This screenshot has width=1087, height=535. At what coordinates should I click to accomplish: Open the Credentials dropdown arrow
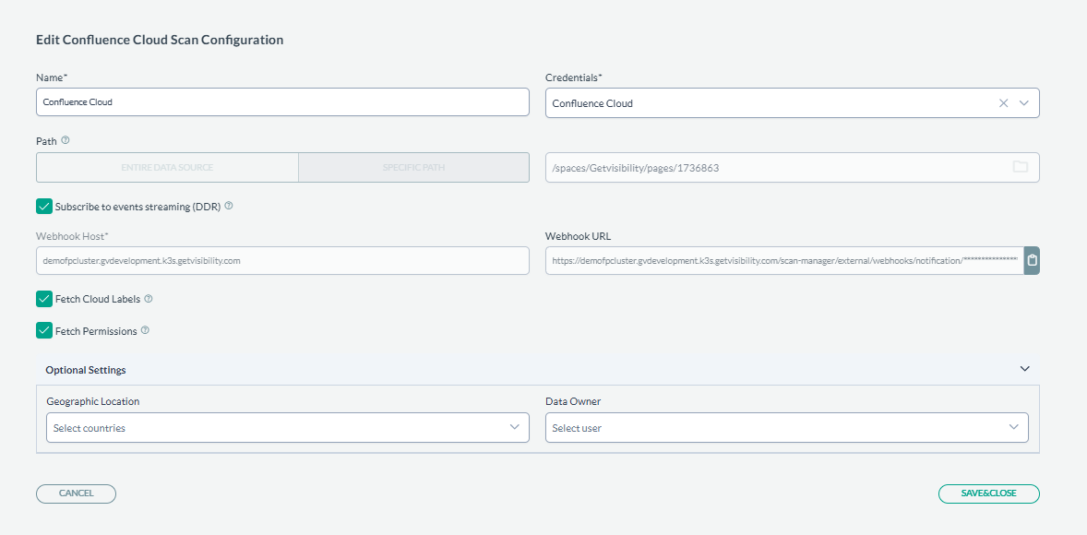point(1024,103)
